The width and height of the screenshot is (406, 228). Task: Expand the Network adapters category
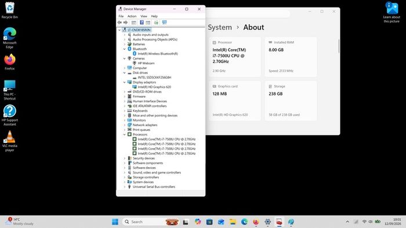click(125, 125)
